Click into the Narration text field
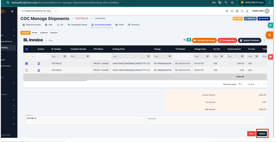The height and width of the screenshot is (142, 276). tap(206, 120)
